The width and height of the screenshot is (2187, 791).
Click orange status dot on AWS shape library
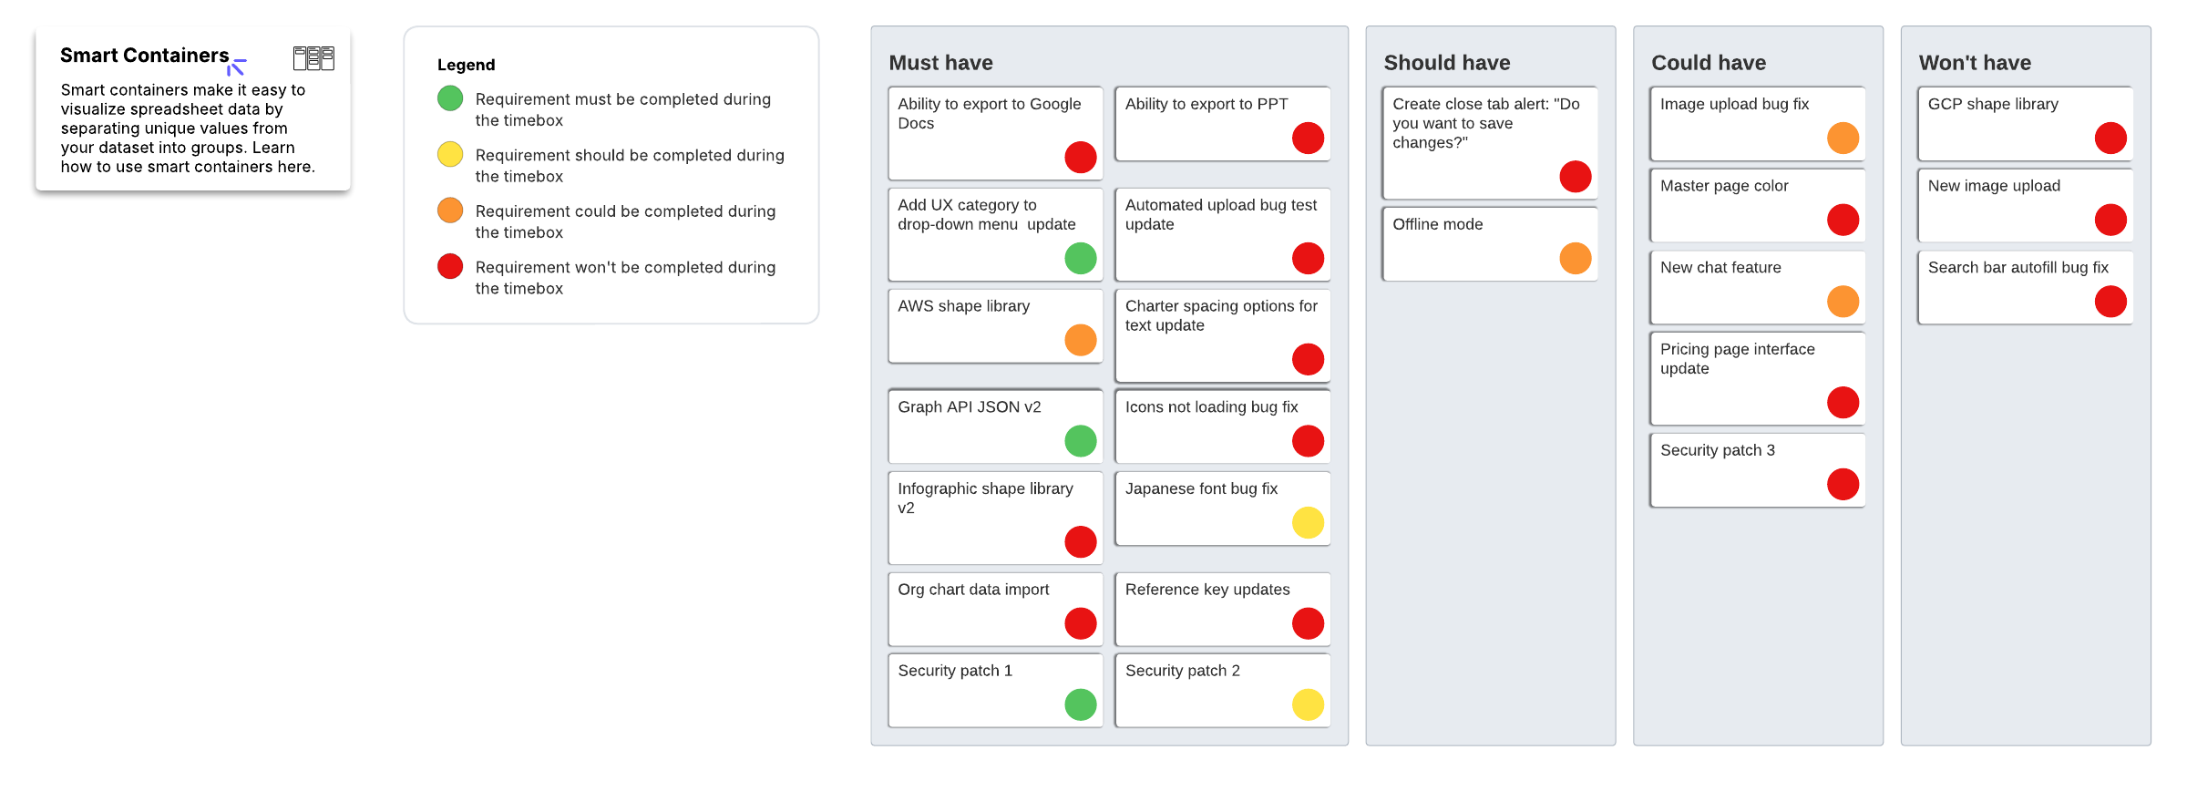click(x=1080, y=340)
